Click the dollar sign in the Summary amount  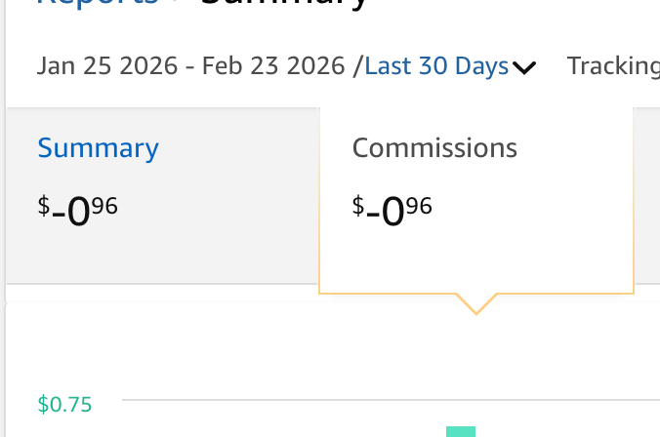coord(44,206)
